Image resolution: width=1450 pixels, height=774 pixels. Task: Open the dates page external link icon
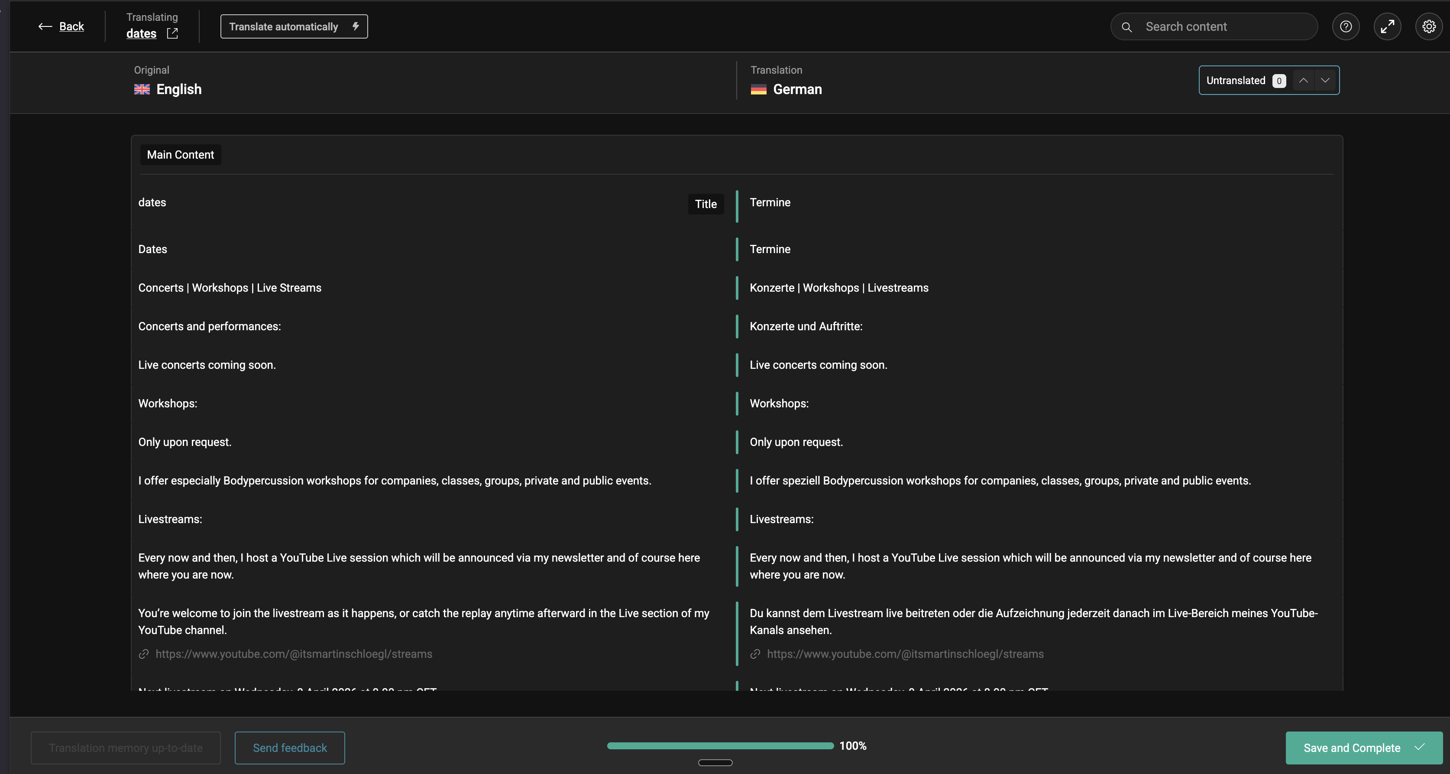tap(172, 34)
